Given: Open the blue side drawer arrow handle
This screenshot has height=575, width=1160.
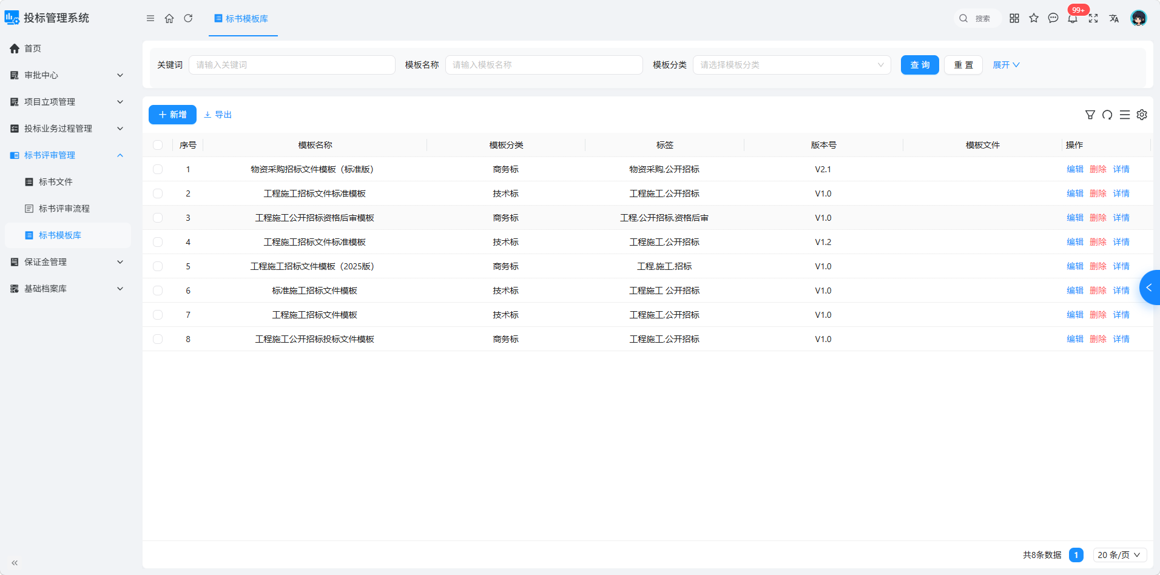Looking at the screenshot, I should (x=1150, y=287).
